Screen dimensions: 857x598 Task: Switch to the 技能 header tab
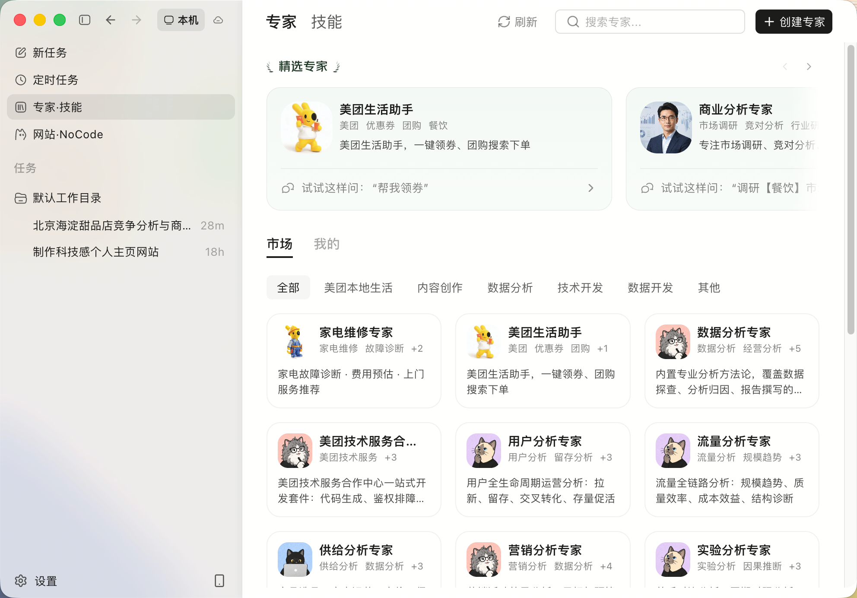point(327,22)
